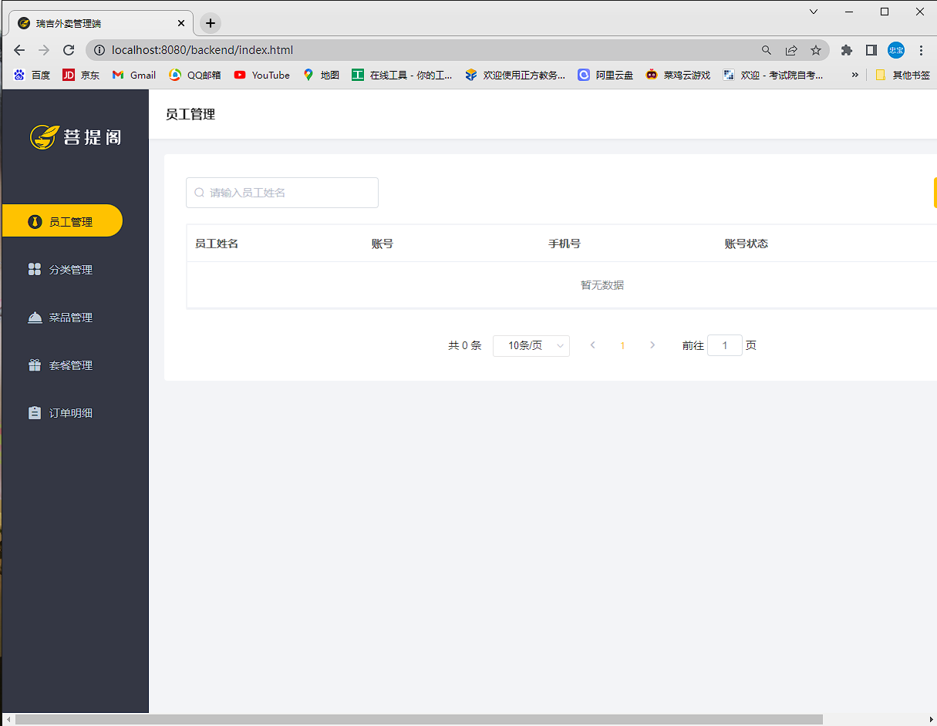Open the 其他书签 folder
Screen dimensions: 937x726
(903, 75)
